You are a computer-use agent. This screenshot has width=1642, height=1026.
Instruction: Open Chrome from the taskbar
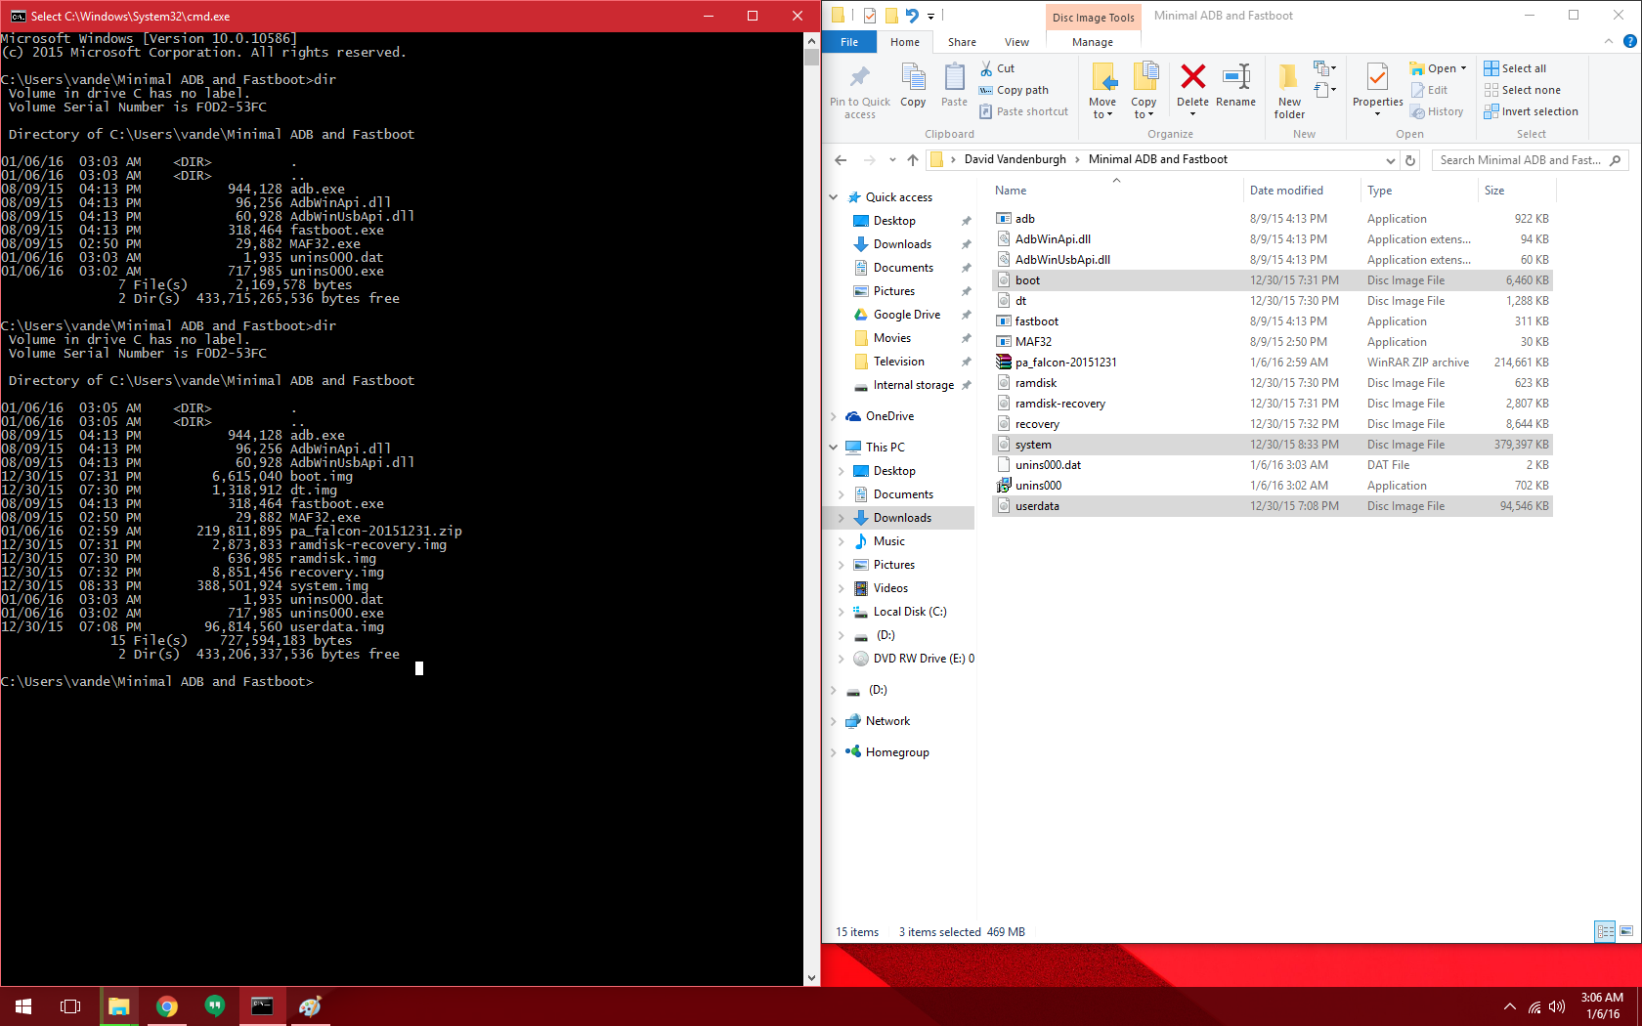pos(167,1006)
